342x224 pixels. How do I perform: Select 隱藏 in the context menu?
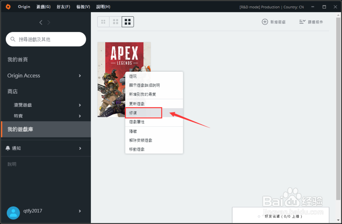[154, 131]
